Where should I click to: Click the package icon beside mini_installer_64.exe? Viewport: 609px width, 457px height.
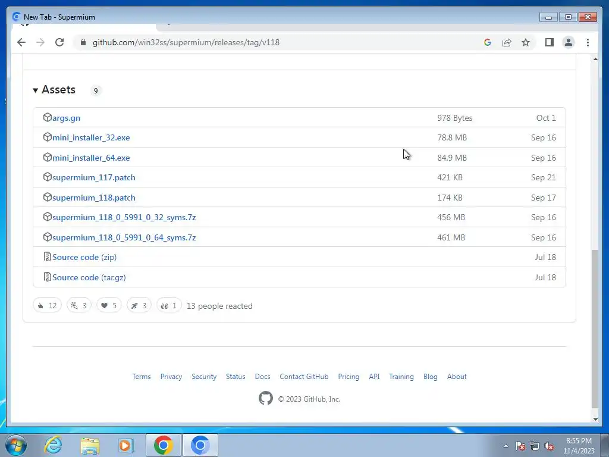(47, 157)
